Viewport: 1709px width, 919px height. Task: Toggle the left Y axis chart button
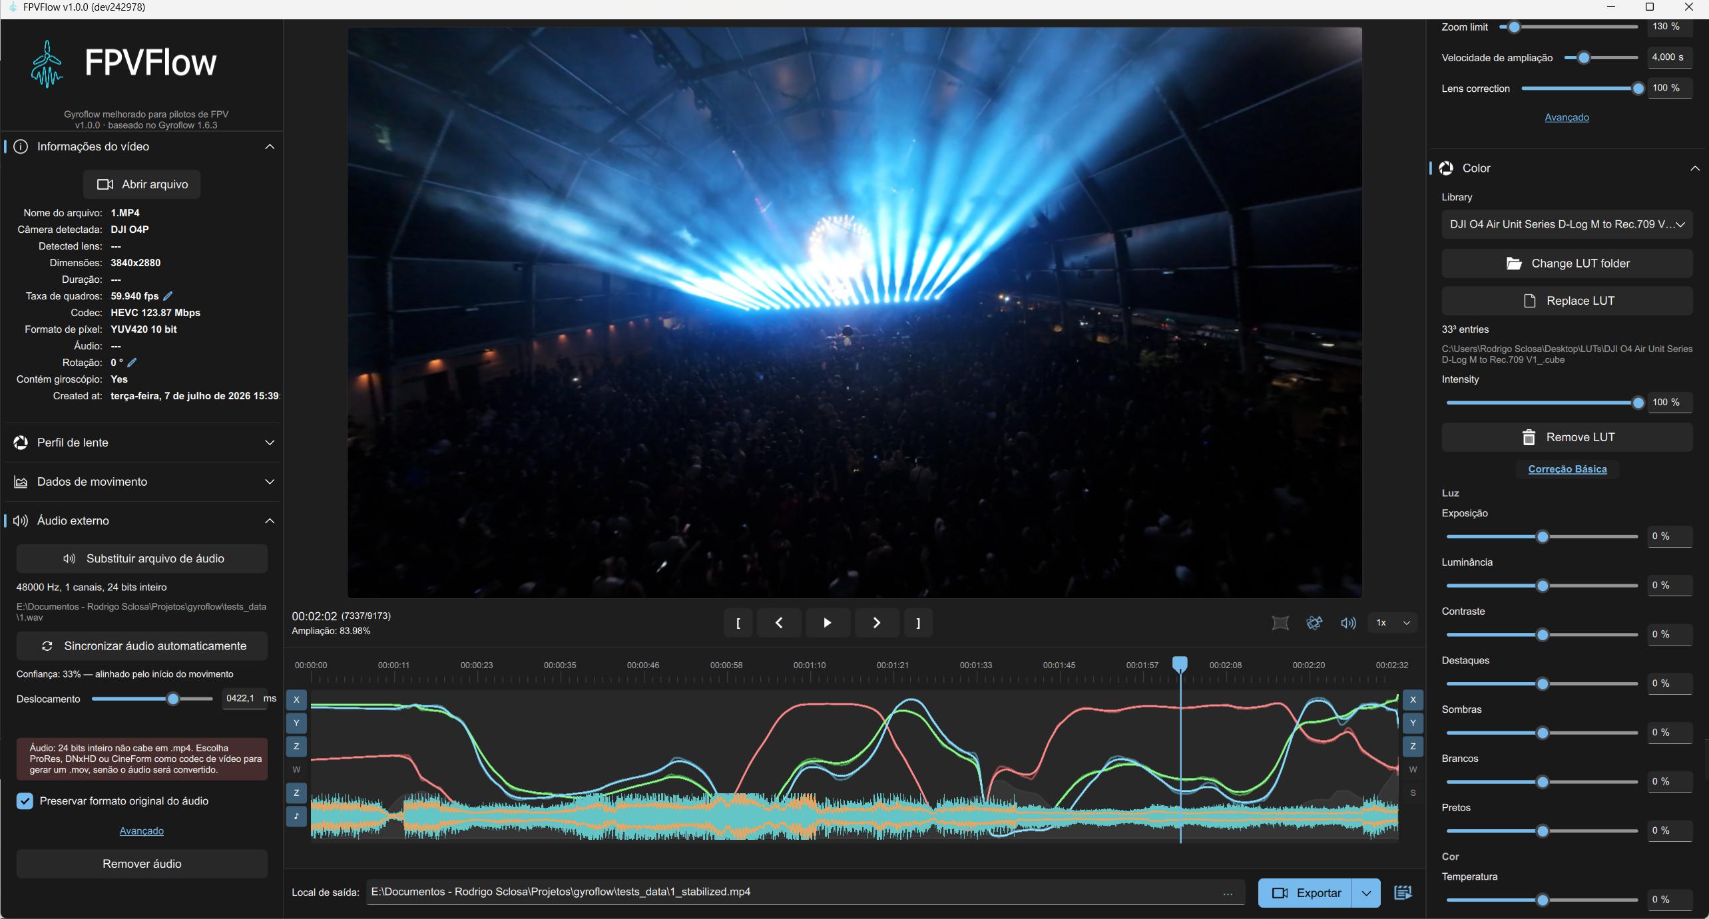point(296,723)
